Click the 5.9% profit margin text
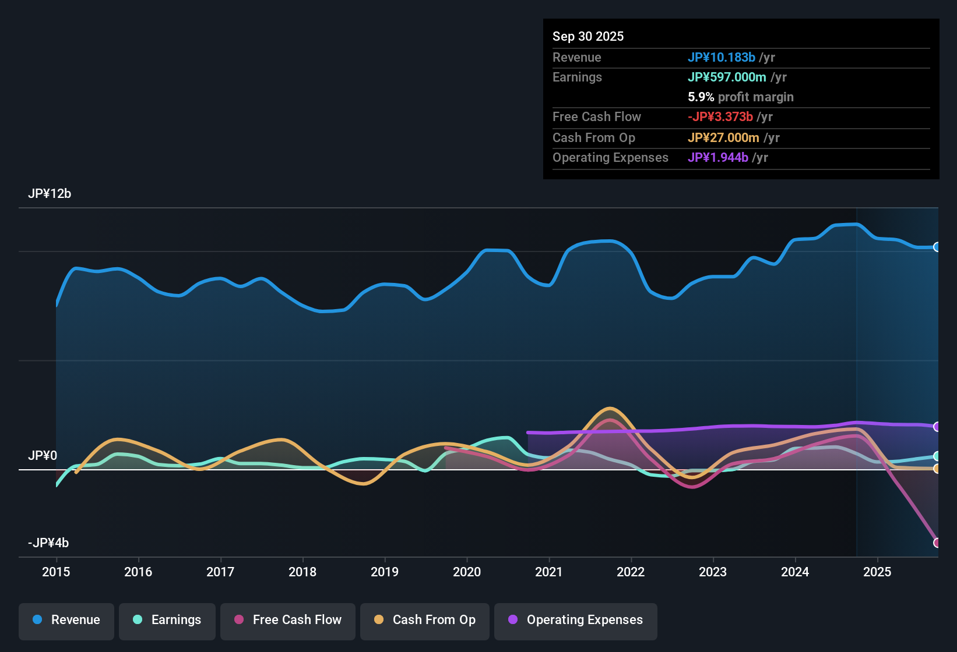This screenshot has height=652, width=957. pos(740,97)
